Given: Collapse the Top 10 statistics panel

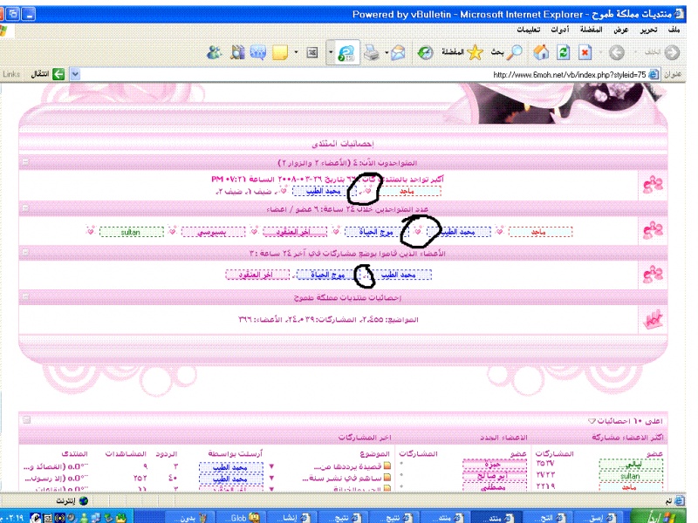Looking at the screenshot, I should 24,420.
